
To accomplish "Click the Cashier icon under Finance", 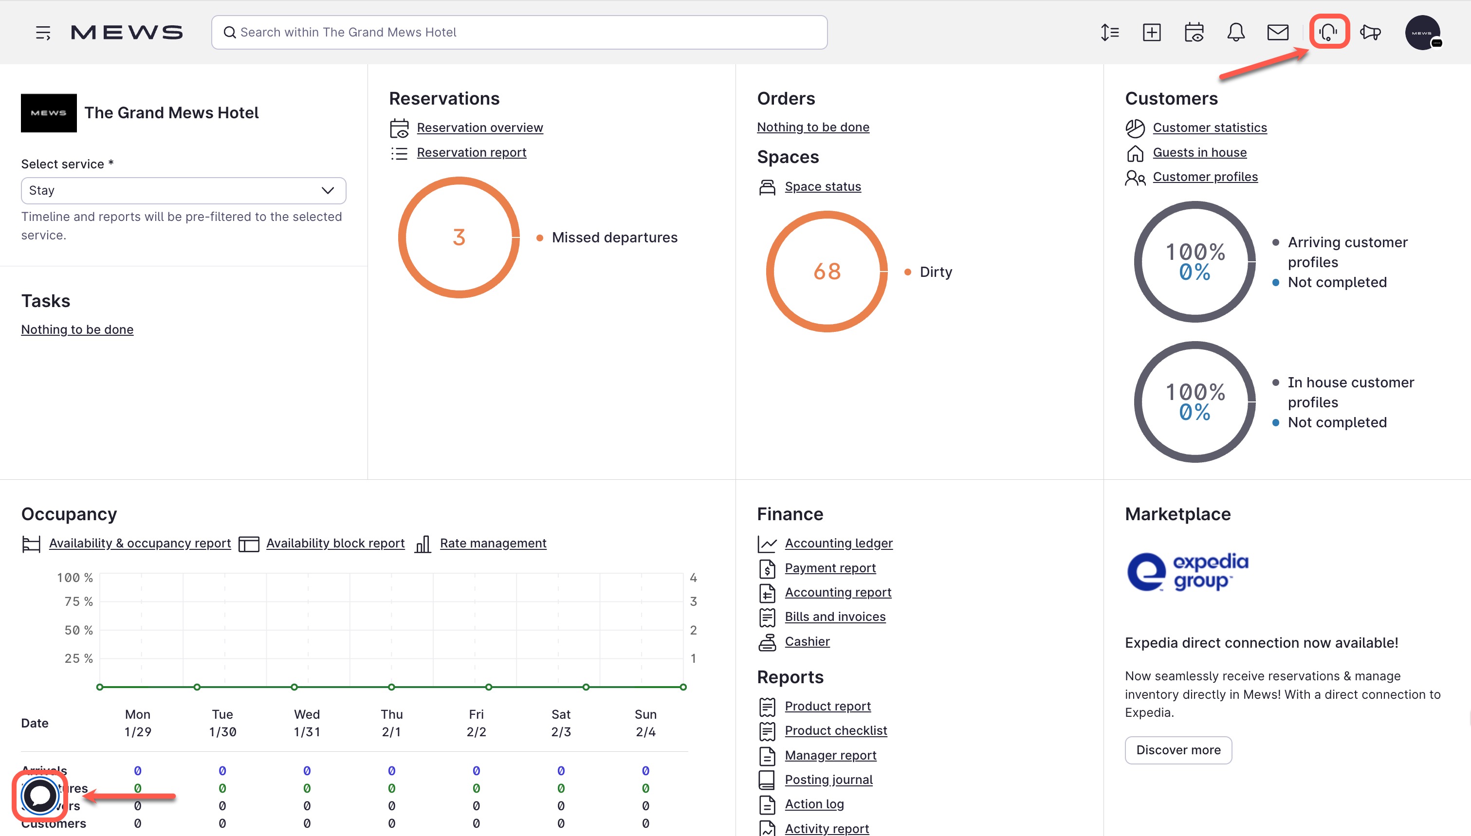I will 768,641.
